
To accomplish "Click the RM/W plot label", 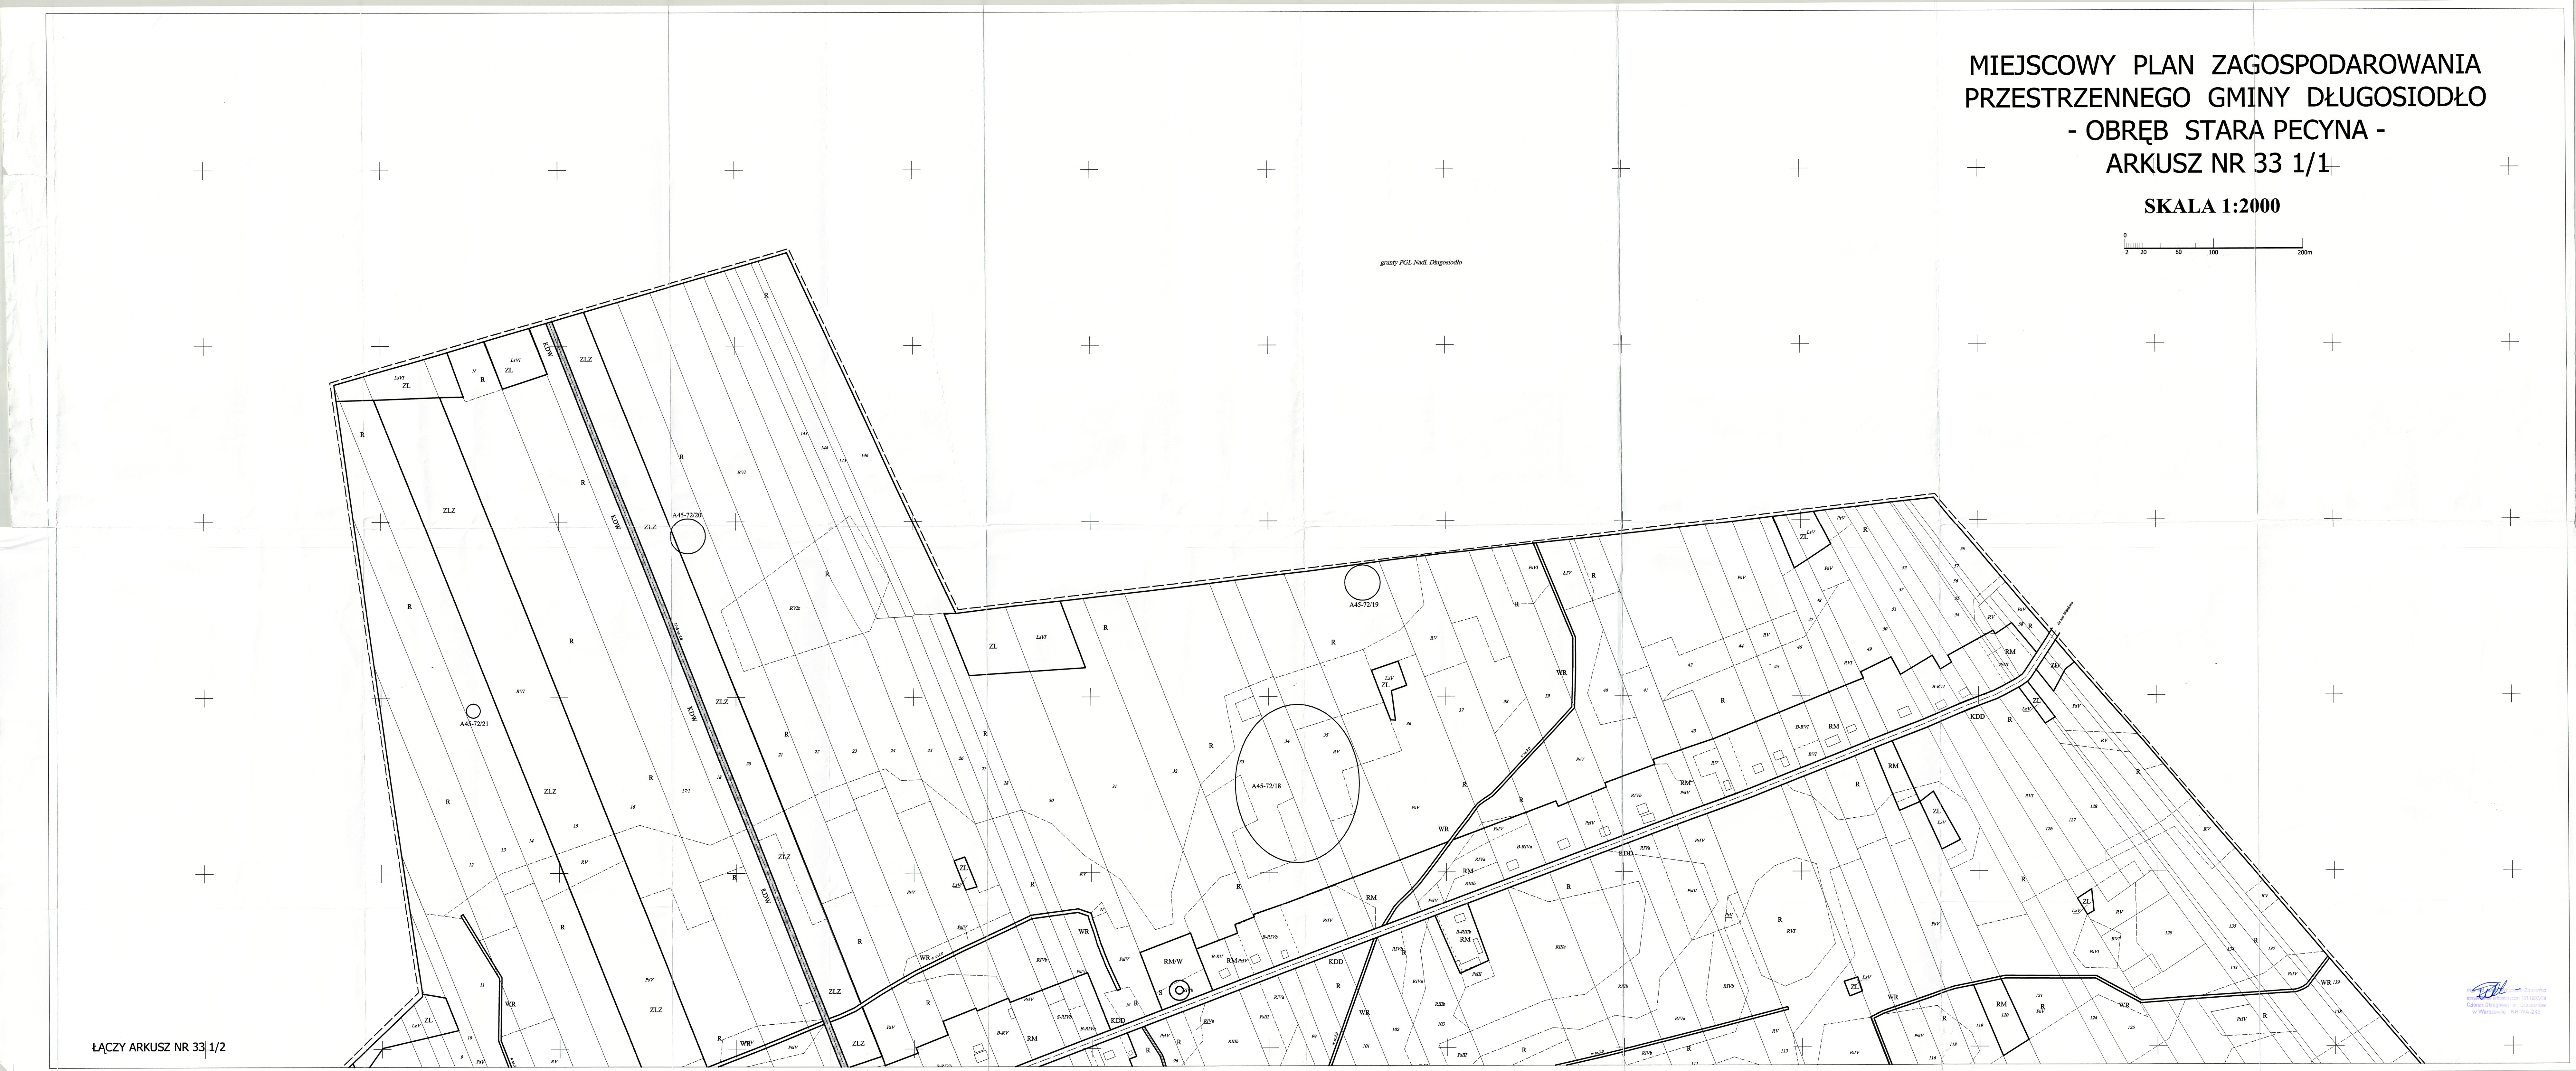I will 1173,961.
